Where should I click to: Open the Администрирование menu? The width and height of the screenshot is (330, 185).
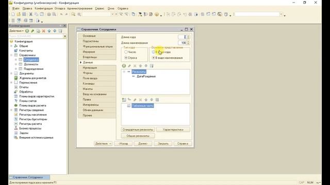[79, 8]
